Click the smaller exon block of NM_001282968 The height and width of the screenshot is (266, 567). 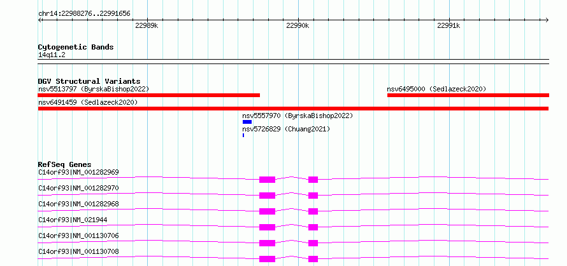click(x=313, y=211)
